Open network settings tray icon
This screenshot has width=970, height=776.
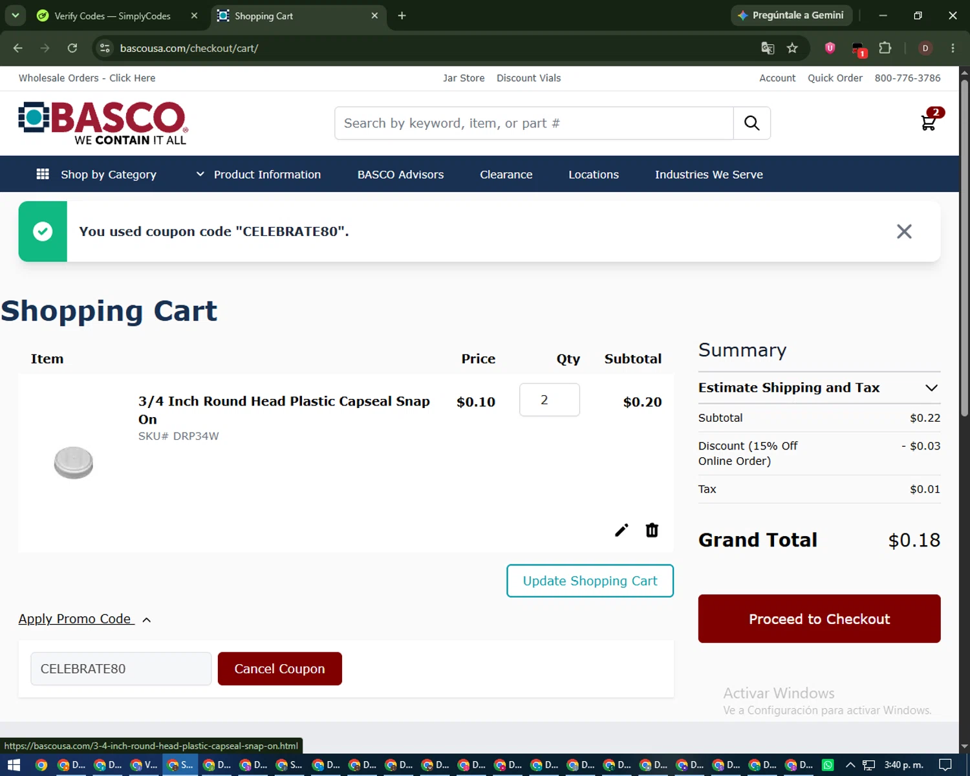tap(868, 765)
